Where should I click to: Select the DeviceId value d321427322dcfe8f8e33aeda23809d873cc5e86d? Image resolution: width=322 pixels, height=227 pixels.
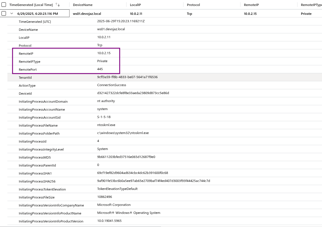click(133, 93)
